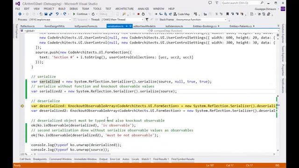
Task: Open the Solution Explorer side tab
Action: 283,33
